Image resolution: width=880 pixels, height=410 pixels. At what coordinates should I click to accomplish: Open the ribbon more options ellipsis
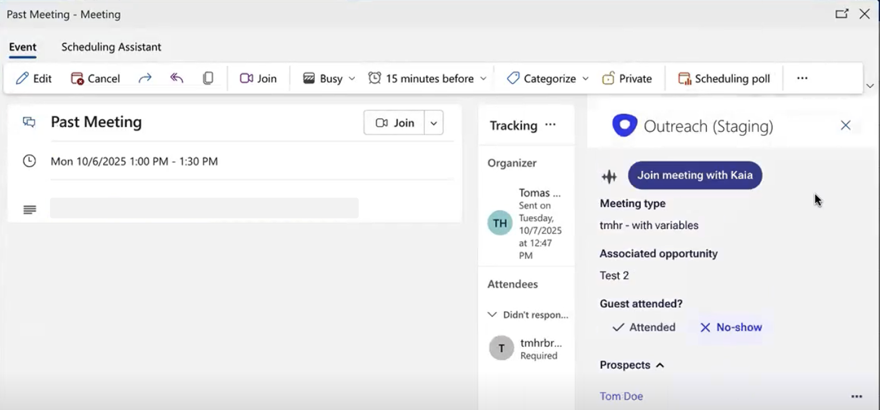click(802, 78)
